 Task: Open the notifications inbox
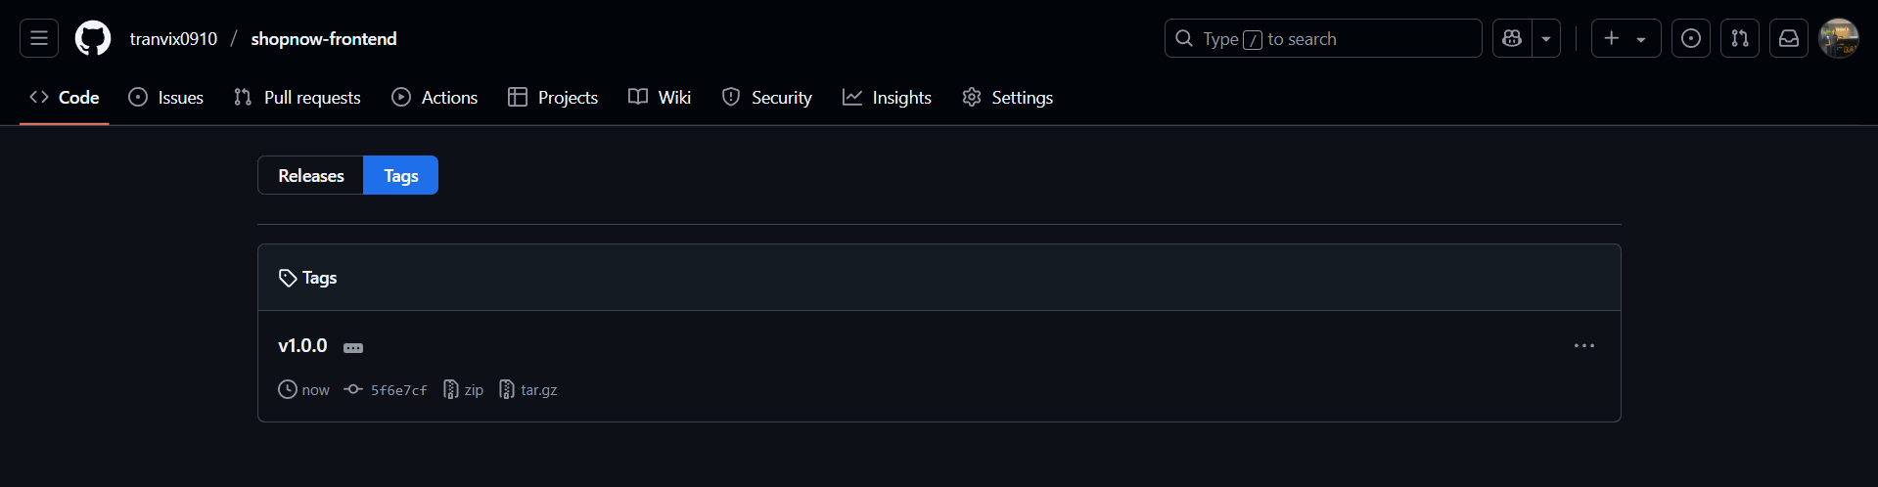1788,38
